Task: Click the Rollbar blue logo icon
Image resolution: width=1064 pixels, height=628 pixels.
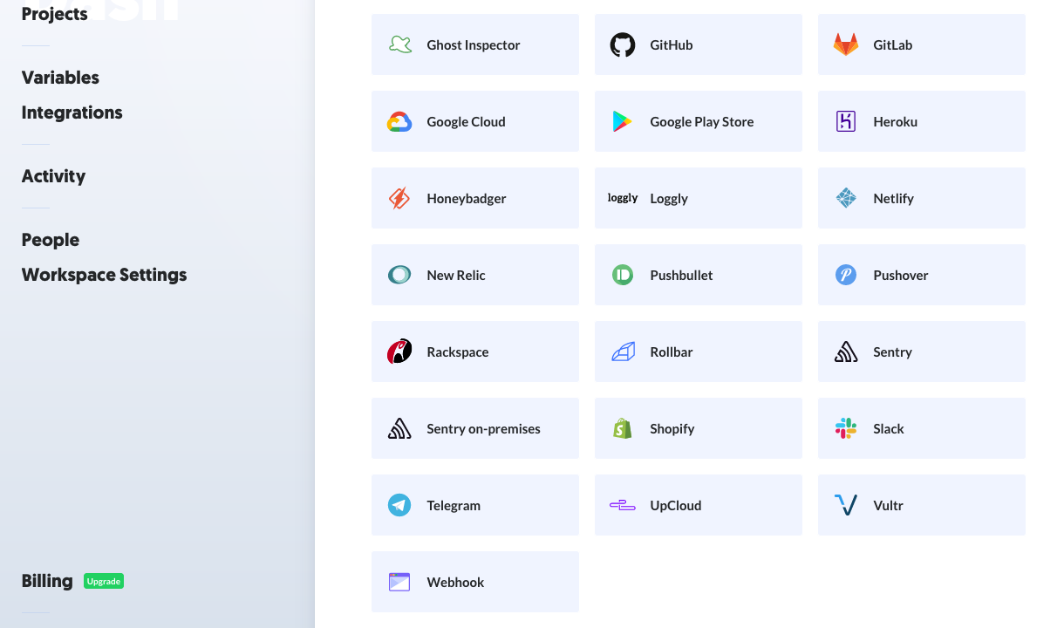Action: [x=623, y=352]
